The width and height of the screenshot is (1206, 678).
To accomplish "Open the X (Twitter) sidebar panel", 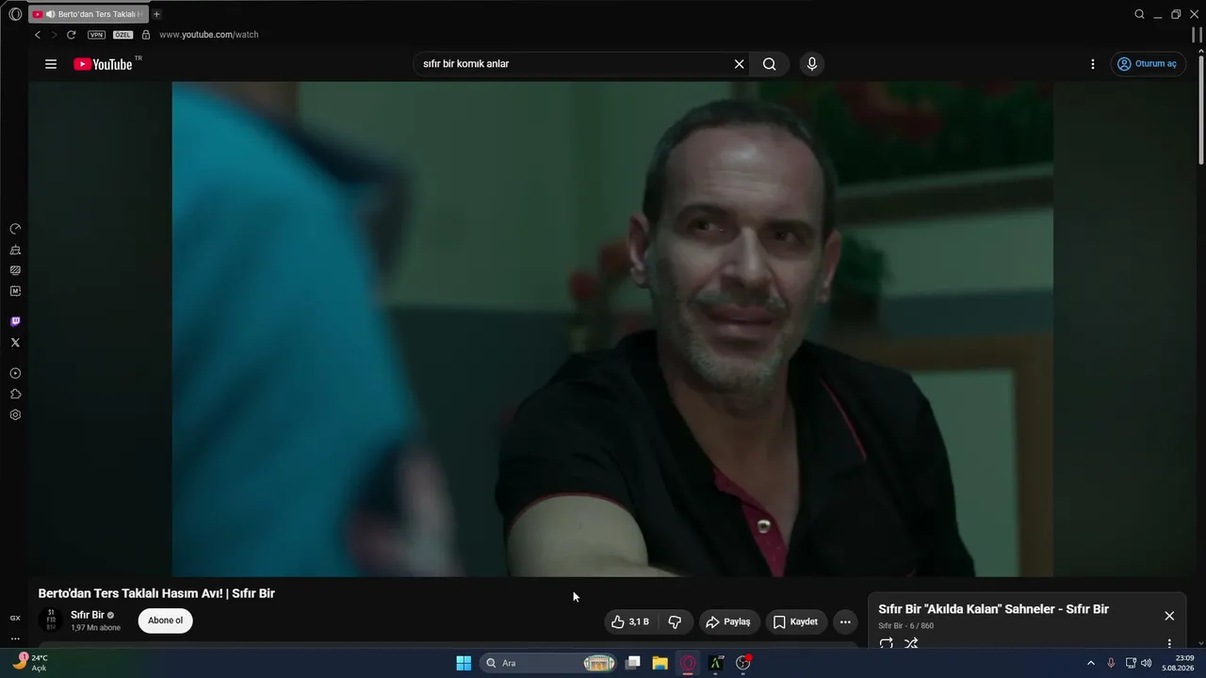I will (x=15, y=343).
